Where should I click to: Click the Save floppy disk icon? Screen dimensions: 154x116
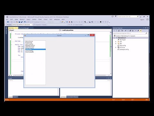click(x=19, y=22)
